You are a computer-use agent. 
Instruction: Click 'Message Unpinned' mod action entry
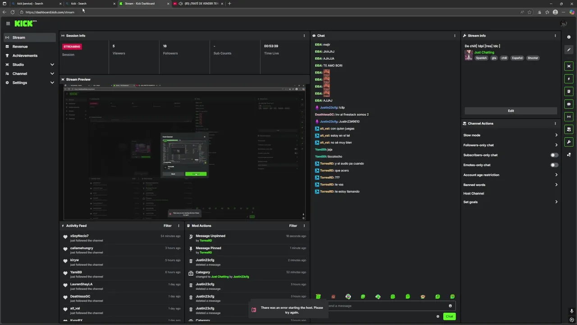(247, 238)
